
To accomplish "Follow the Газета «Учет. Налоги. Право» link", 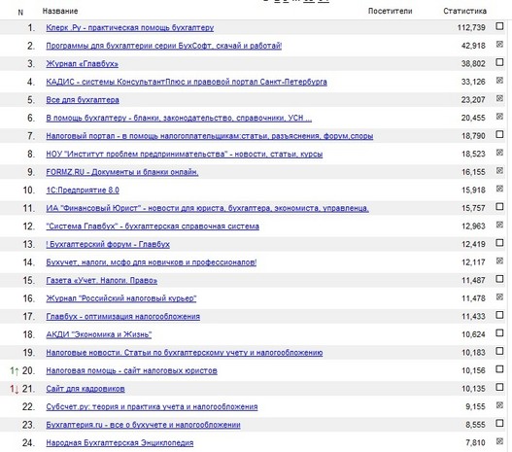I will pos(102,281).
